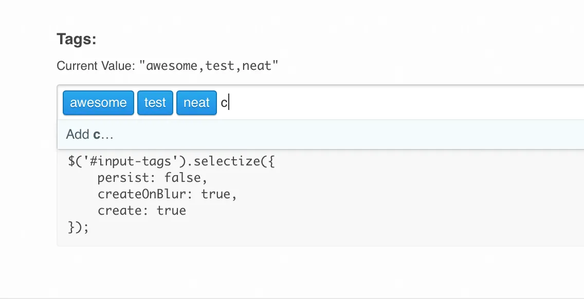This screenshot has height=299, width=584.
Task: Click the bold "c" in the Add option
Action: click(x=96, y=135)
